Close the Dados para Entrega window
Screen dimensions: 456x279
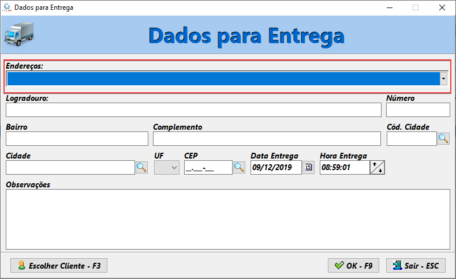click(442, 8)
